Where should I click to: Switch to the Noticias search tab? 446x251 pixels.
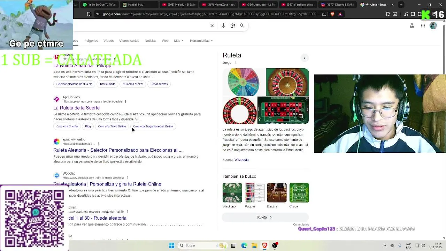coord(151,41)
